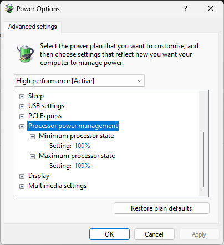Screen dimensions: 224x245
Task: Select the Advanced settings tab
Action: [x=33, y=27]
